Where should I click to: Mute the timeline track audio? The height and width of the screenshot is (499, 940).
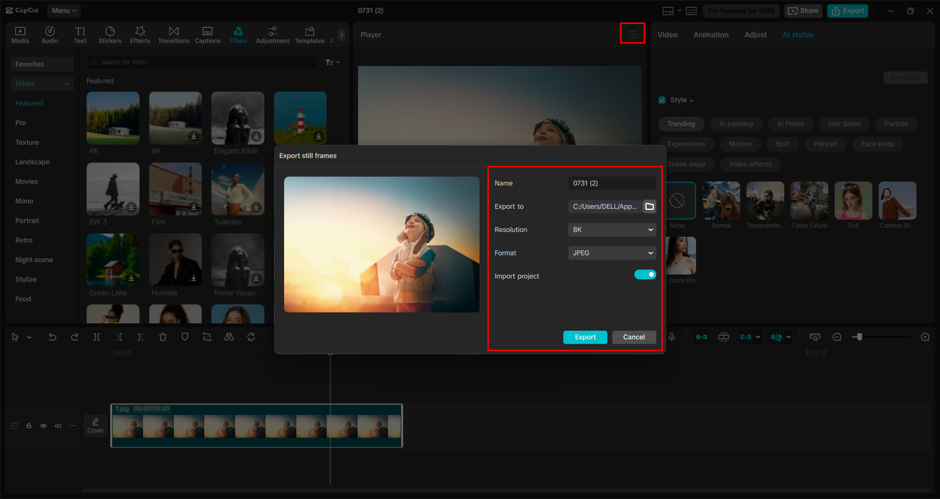[58, 426]
